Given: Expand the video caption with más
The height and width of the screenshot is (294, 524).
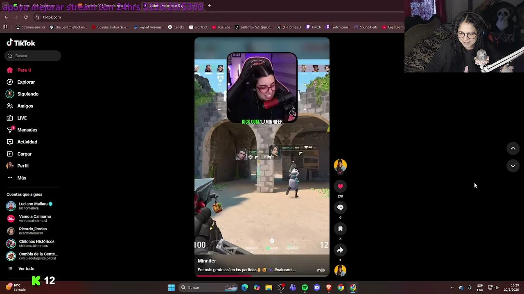Looking at the screenshot, I should [x=321, y=270].
